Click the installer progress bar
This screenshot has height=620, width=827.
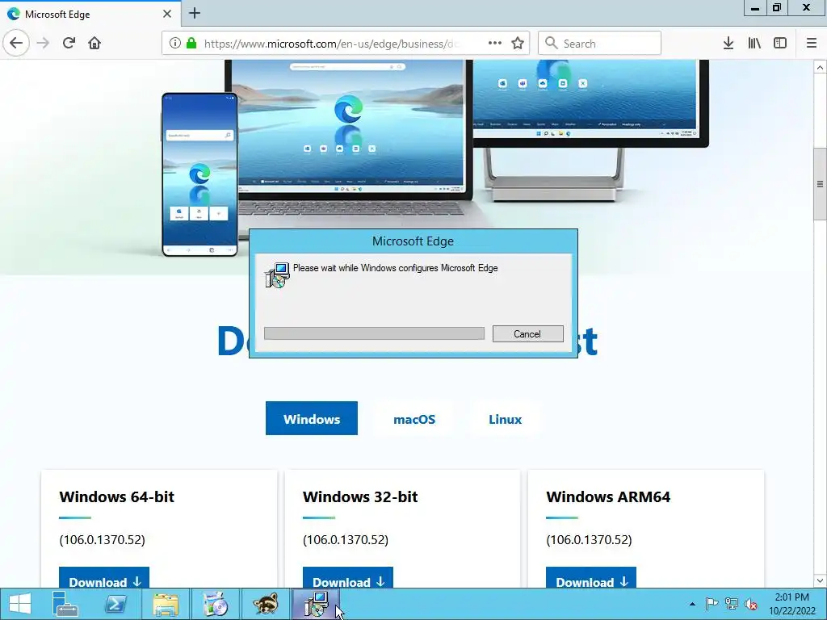[374, 333]
